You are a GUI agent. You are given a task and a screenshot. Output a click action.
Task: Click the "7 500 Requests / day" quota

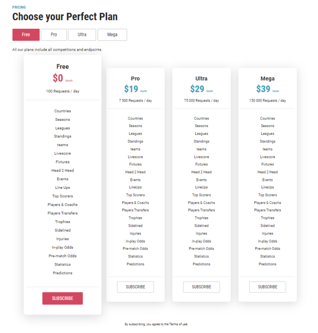coord(136,101)
